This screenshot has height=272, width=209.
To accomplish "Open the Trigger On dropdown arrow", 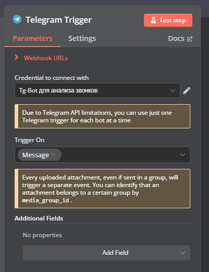I will point(183,155).
